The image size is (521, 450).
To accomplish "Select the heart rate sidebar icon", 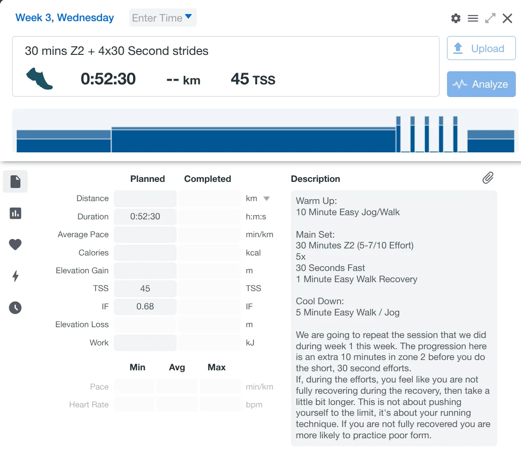I will point(15,244).
